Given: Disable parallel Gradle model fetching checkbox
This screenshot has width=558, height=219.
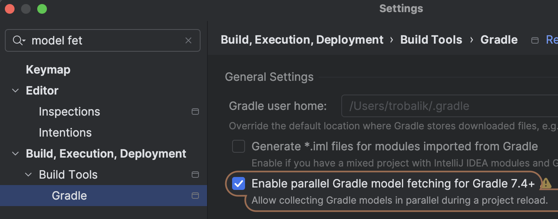Looking at the screenshot, I should click(239, 184).
